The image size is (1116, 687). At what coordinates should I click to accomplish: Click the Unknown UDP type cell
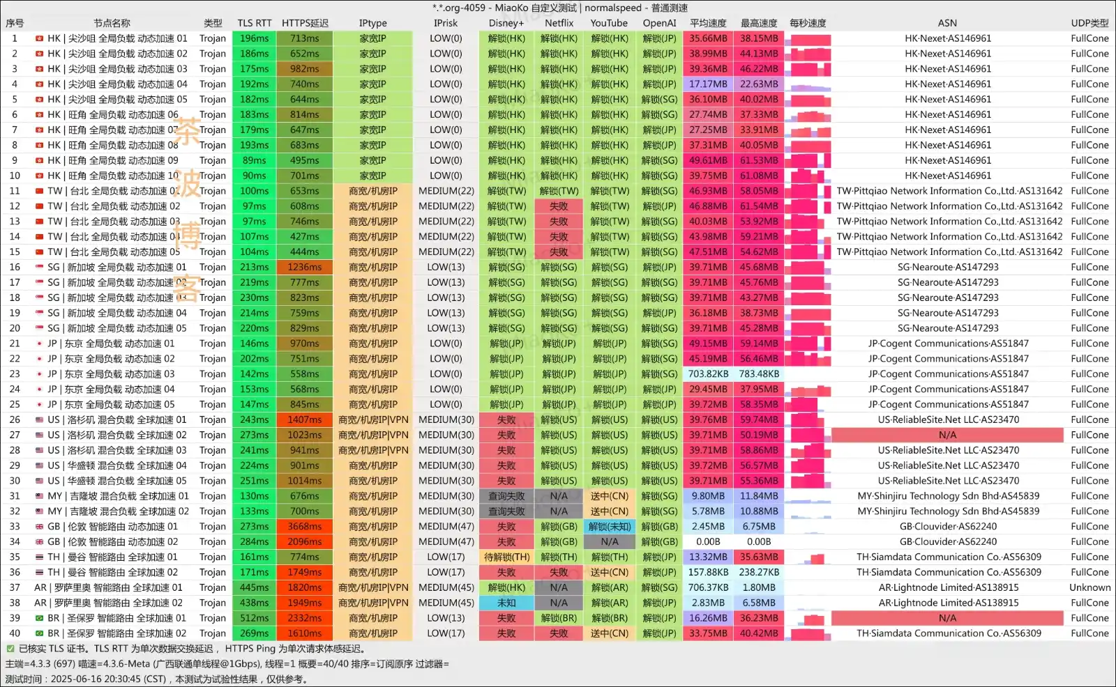pos(1089,587)
